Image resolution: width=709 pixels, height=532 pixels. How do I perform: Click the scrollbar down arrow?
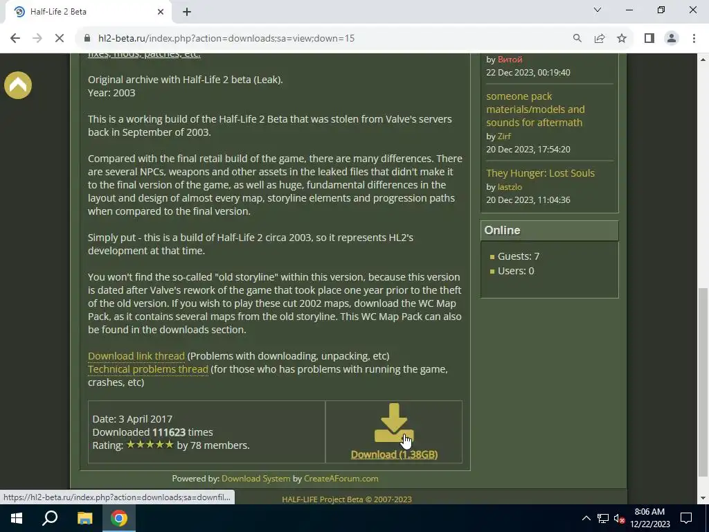(703, 499)
